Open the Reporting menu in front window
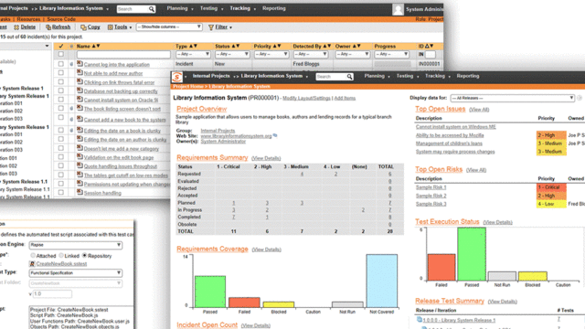This screenshot has height=329, width=585. pyautogui.click(x=468, y=76)
